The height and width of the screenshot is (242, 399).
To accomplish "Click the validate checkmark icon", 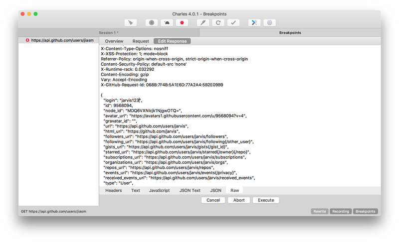I will [233, 22].
